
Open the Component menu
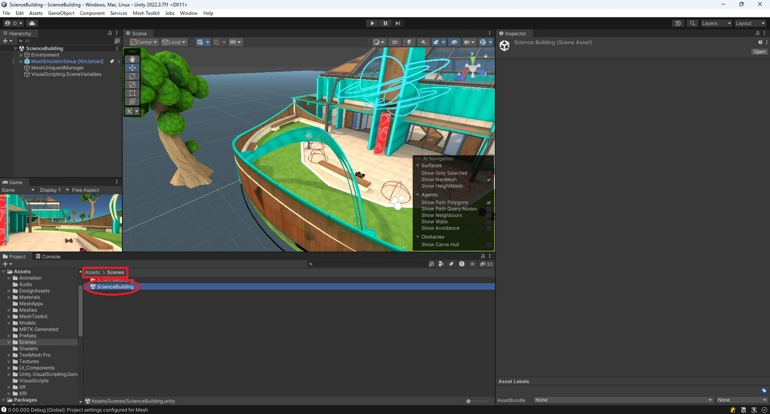92,13
